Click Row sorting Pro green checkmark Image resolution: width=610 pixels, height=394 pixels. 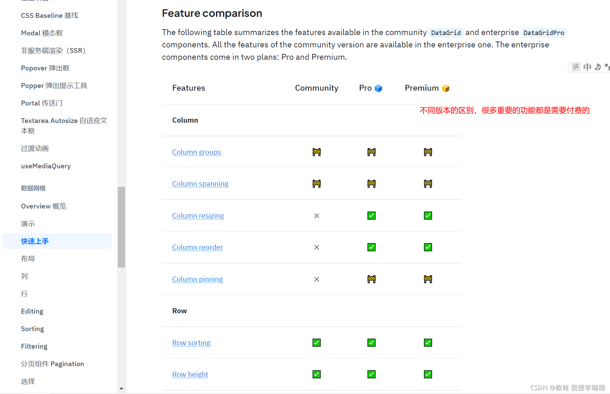tap(371, 343)
